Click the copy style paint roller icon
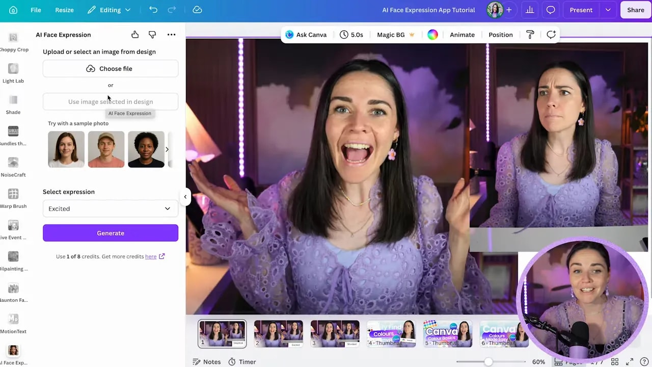This screenshot has height=367, width=652. pyautogui.click(x=530, y=35)
